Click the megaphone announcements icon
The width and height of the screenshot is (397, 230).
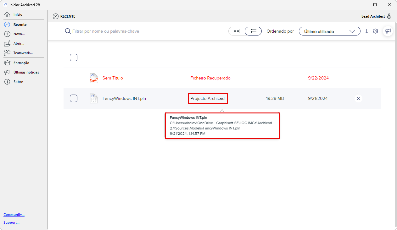tap(388, 31)
